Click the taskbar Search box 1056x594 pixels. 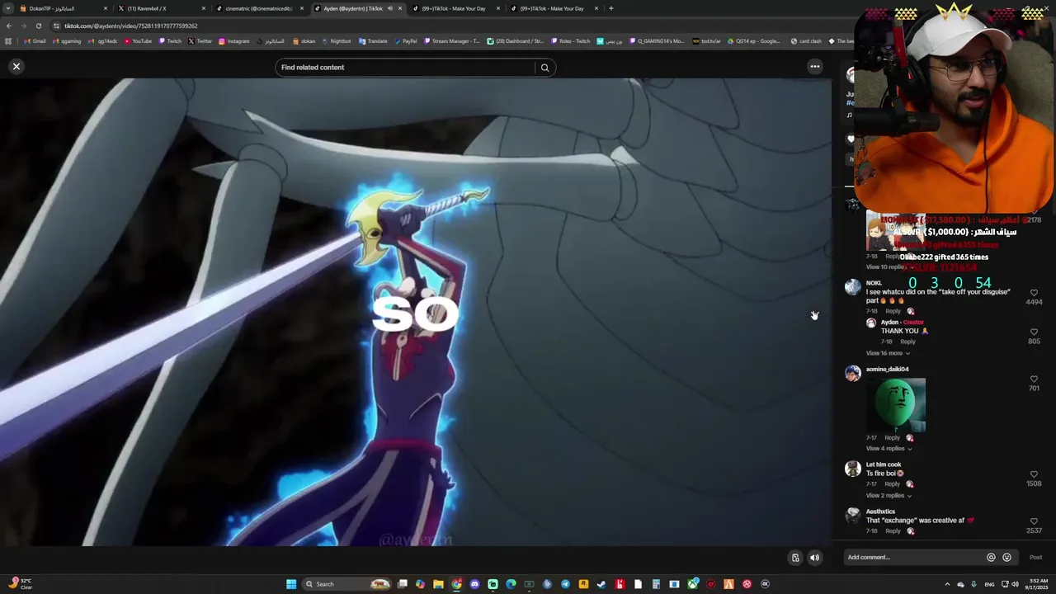pos(346,584)
